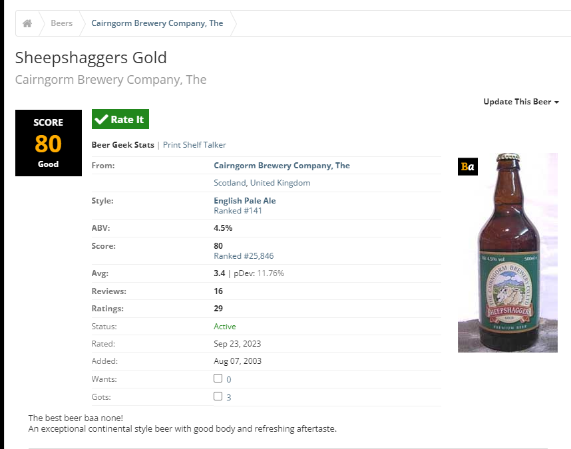Screen dimensions: 571x449
Task: Click the Added date Aug 07, 2003
Action: point(238,361)
